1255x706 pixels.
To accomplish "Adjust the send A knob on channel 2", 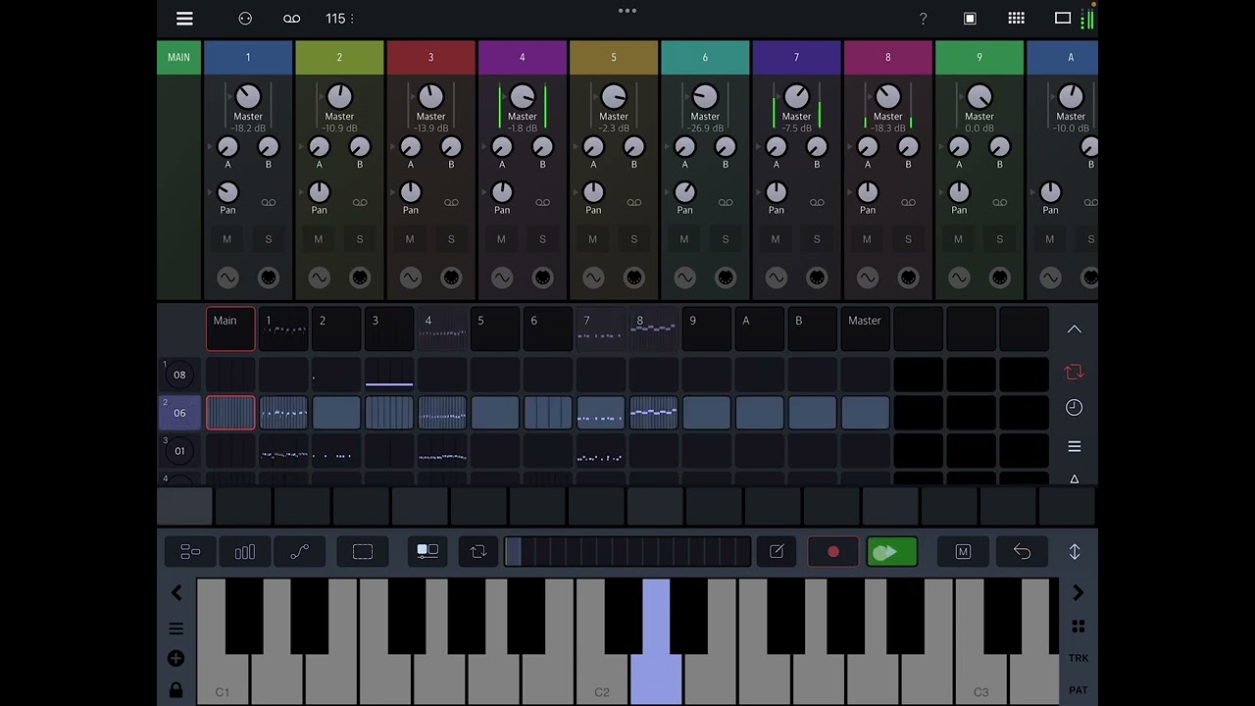I will pos(319,147).
